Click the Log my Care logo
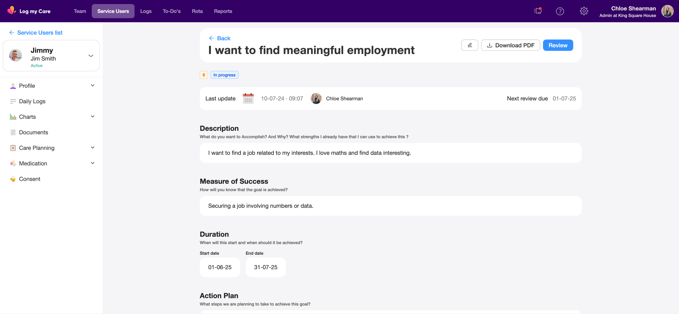This screenshot has height=314, width=679. 29,11
